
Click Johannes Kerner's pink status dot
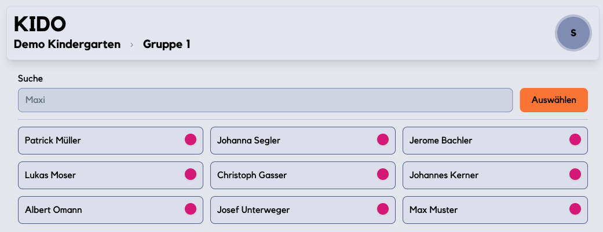[x=575, y=174]
